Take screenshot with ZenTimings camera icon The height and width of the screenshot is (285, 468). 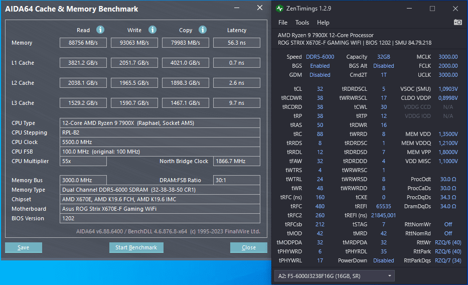click(457, 23)
